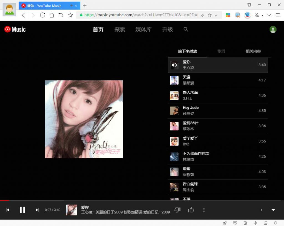Play 暖暖 by 梁靜茹

pyautogui.click(x=218, y=172)
